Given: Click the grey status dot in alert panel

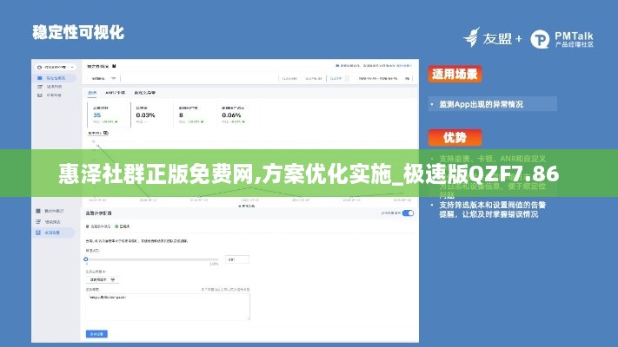Looking at the screenshot, I should click(88, 226).
